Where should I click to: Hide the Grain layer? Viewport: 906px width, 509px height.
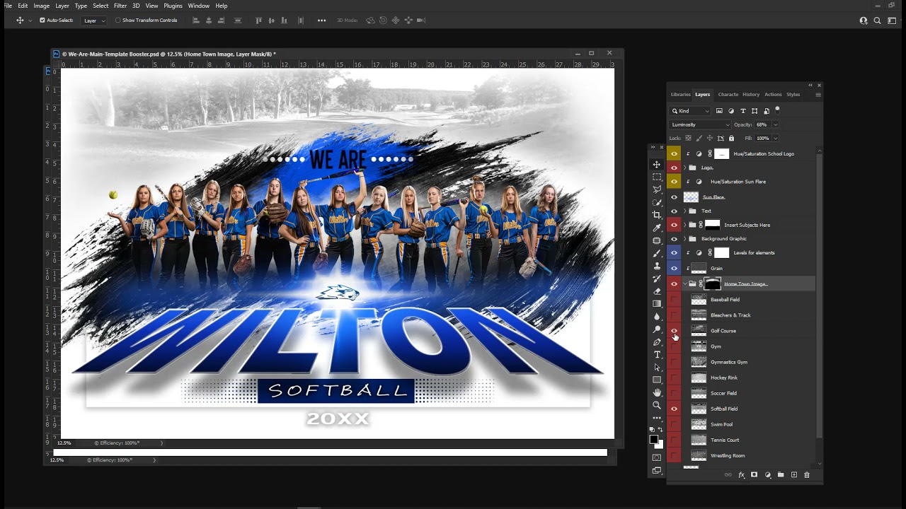tap(674, 269)
